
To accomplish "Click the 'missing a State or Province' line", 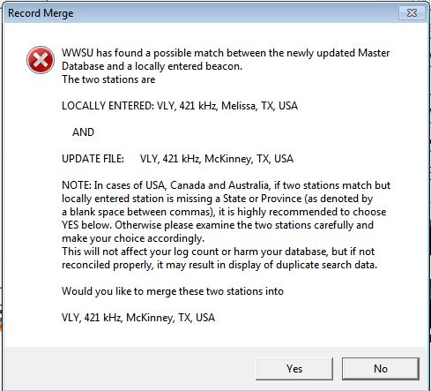I will 217,199.
